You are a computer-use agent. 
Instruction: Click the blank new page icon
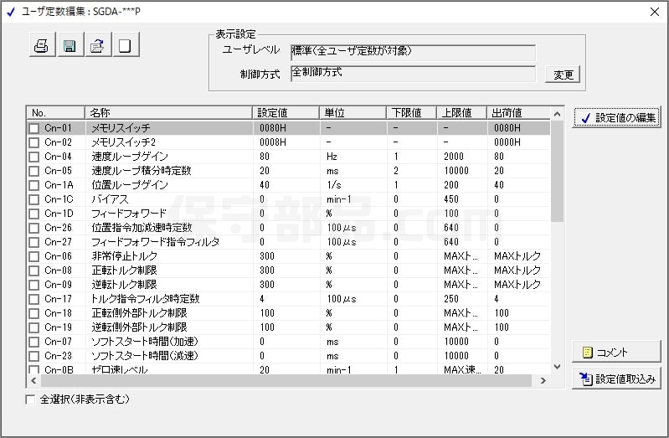(125, 46)
